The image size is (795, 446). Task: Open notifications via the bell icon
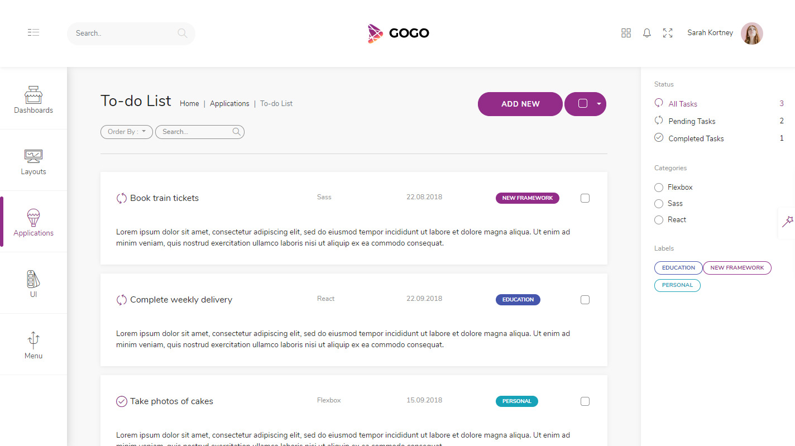point(646,33)
